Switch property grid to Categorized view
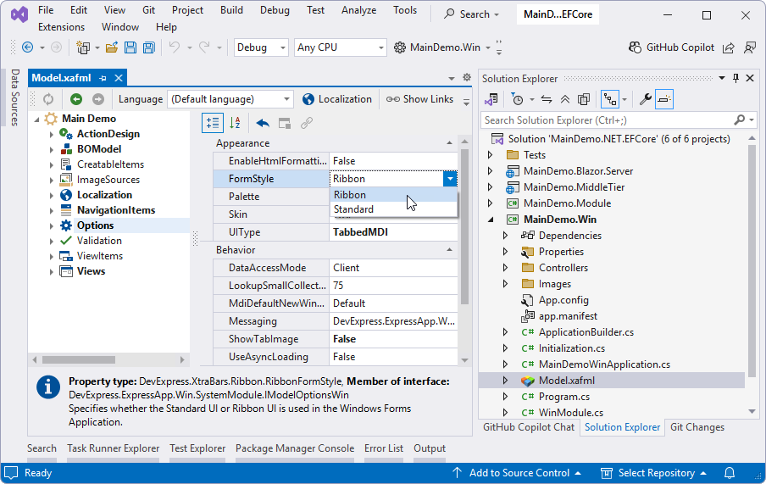766x484 pixels. (213, 123)
